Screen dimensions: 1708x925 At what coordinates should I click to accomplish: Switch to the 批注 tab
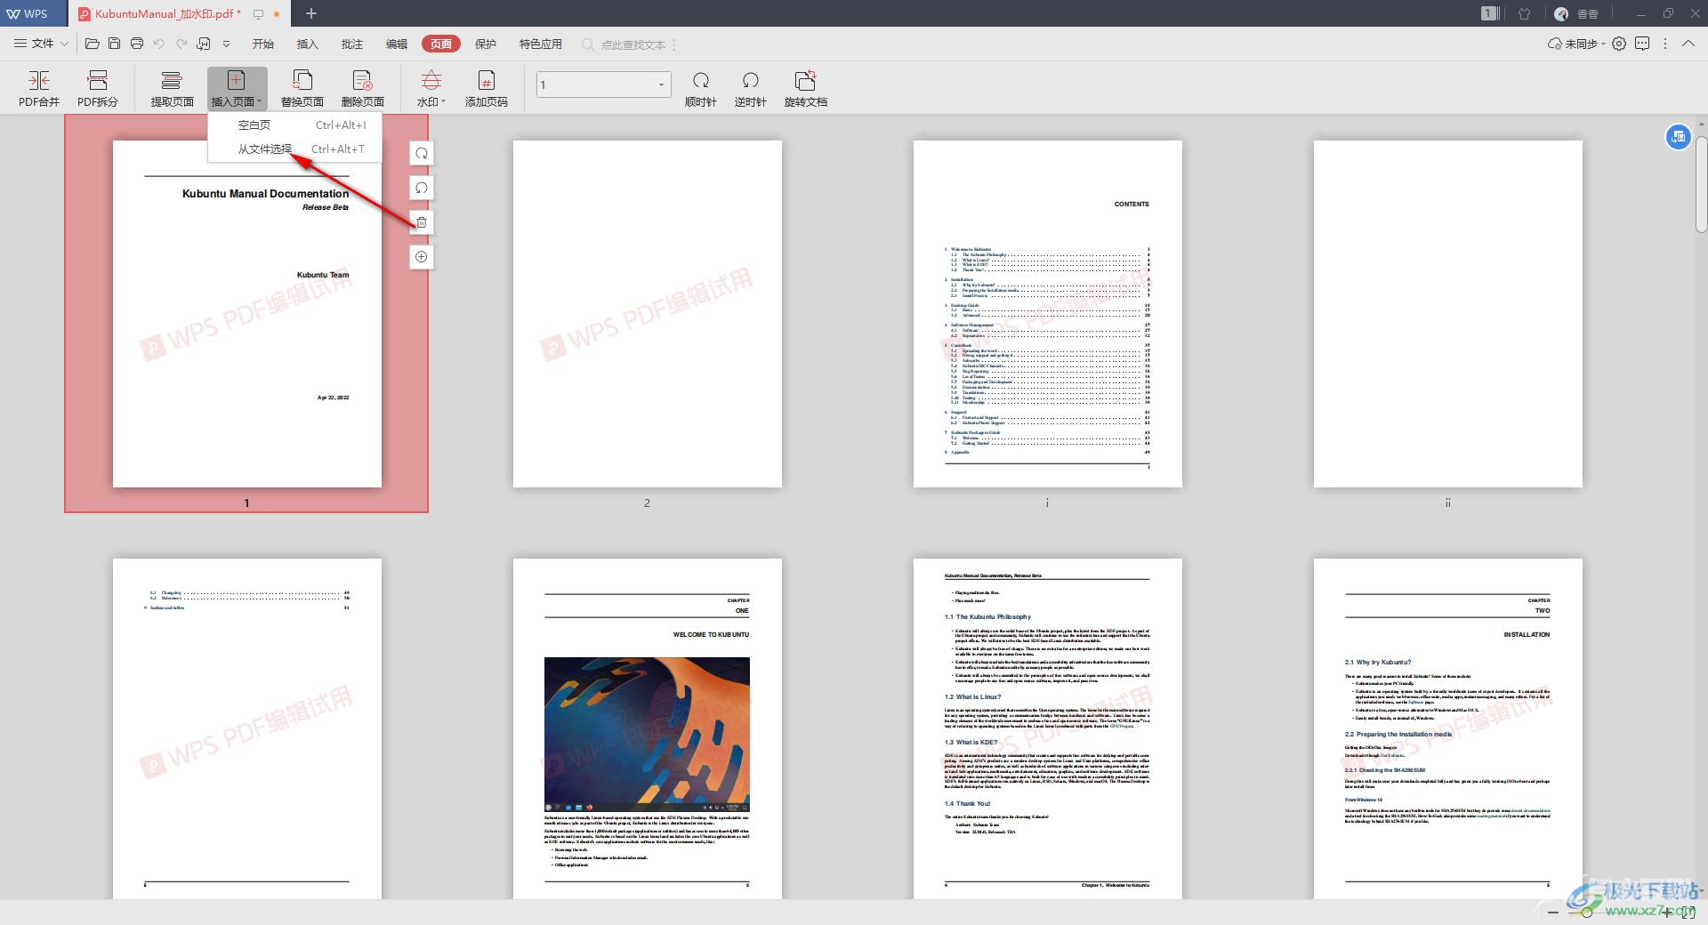pyautogui.click(x=352, y=44)
